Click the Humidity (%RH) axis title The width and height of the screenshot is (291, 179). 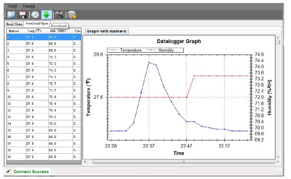(270, 97)
